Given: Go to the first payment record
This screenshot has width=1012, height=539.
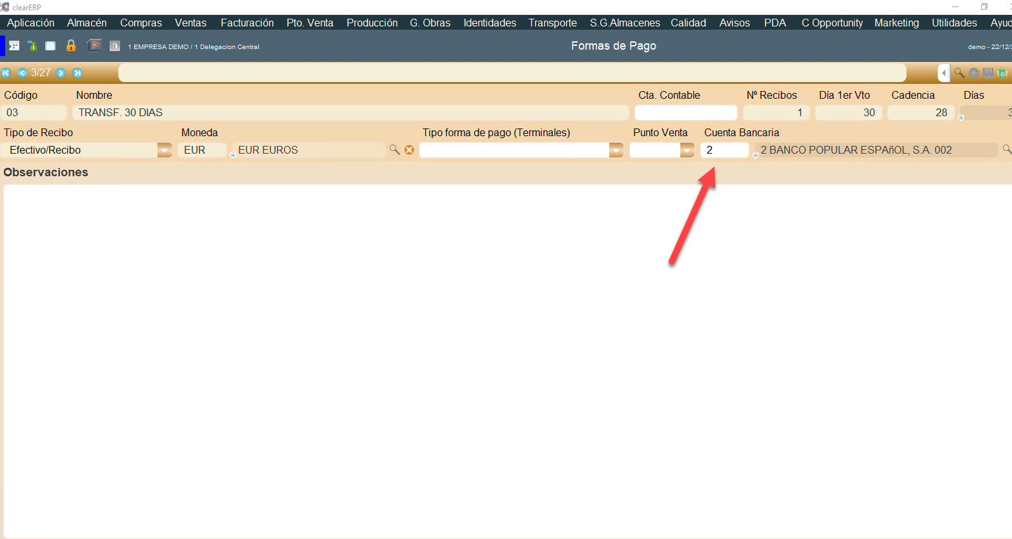Looking at the screenshot, I should (6, 73).
